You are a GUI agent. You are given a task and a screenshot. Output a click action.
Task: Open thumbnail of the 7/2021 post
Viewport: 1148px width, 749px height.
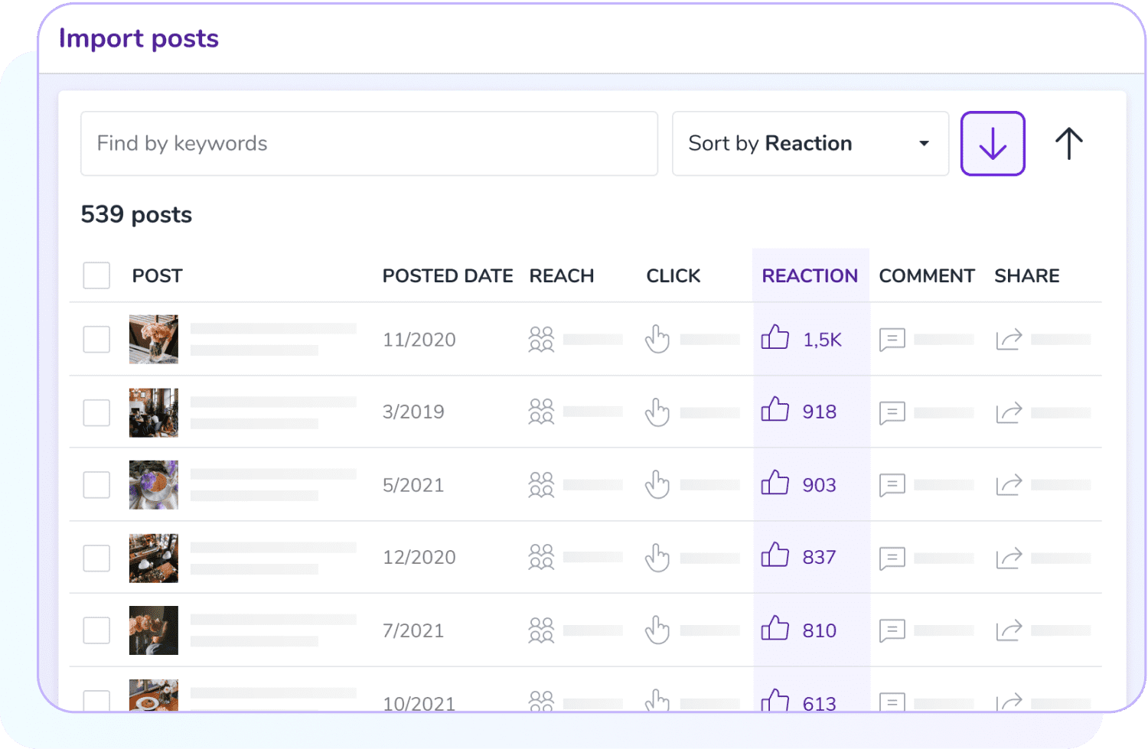[154, 630]
